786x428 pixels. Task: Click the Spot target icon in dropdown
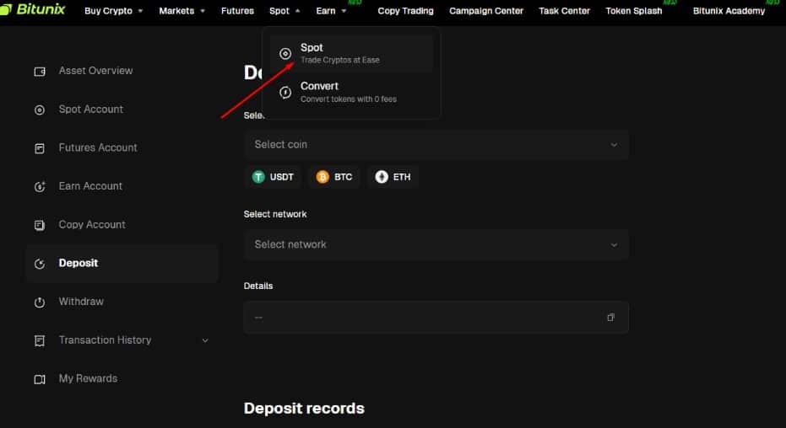(x=285, y=54)
